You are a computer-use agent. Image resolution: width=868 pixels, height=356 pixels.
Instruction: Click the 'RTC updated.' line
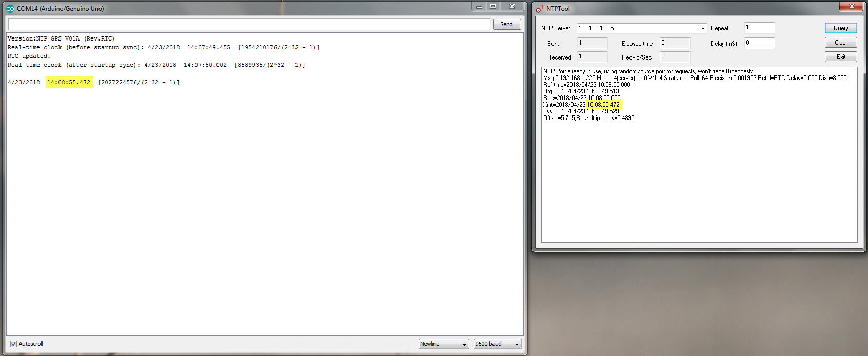(x=29, y=56)
